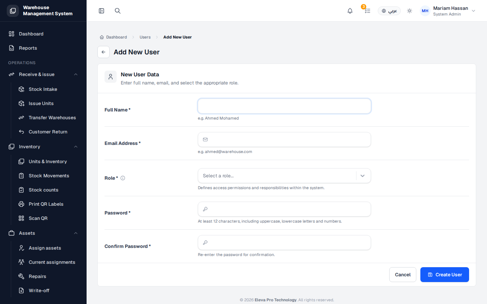The width and height of the screenshot is (487, 304).
Task: Open Write-off page
Action: point(49,290)
